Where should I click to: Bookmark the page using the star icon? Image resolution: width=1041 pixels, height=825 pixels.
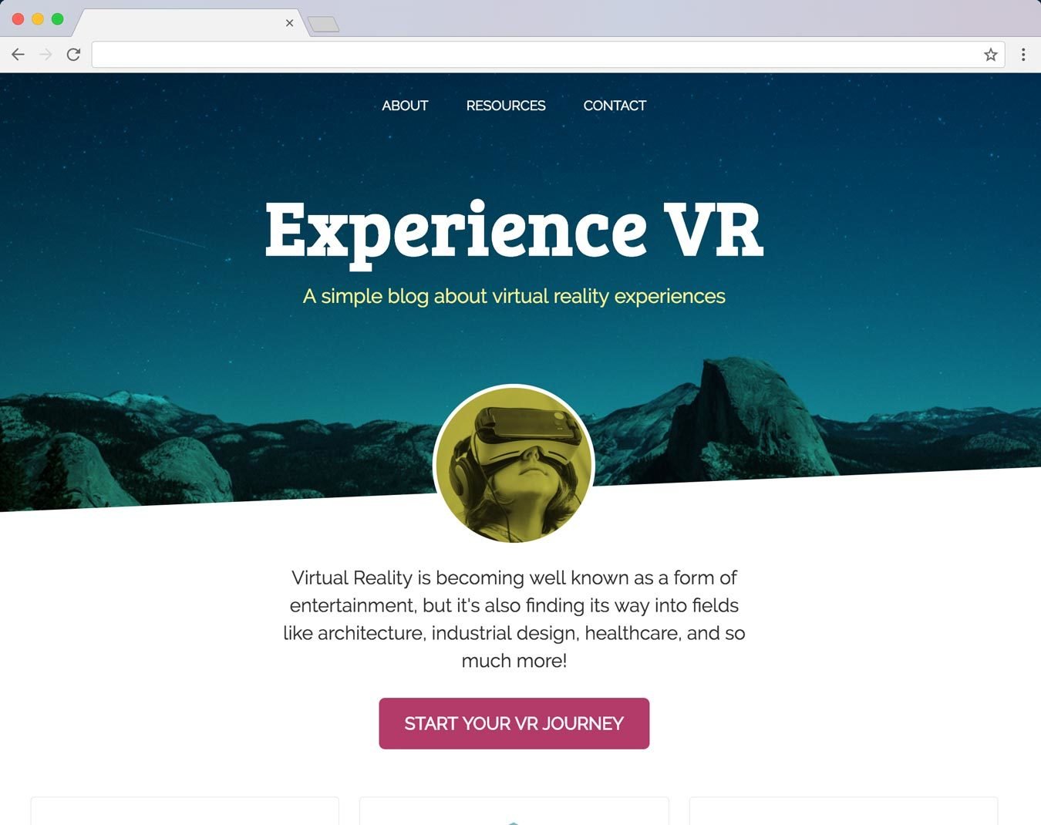tap(991, 55)
